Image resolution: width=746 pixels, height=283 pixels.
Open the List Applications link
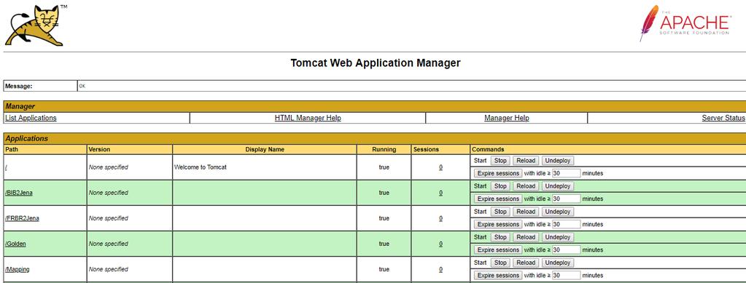(31, 118)
